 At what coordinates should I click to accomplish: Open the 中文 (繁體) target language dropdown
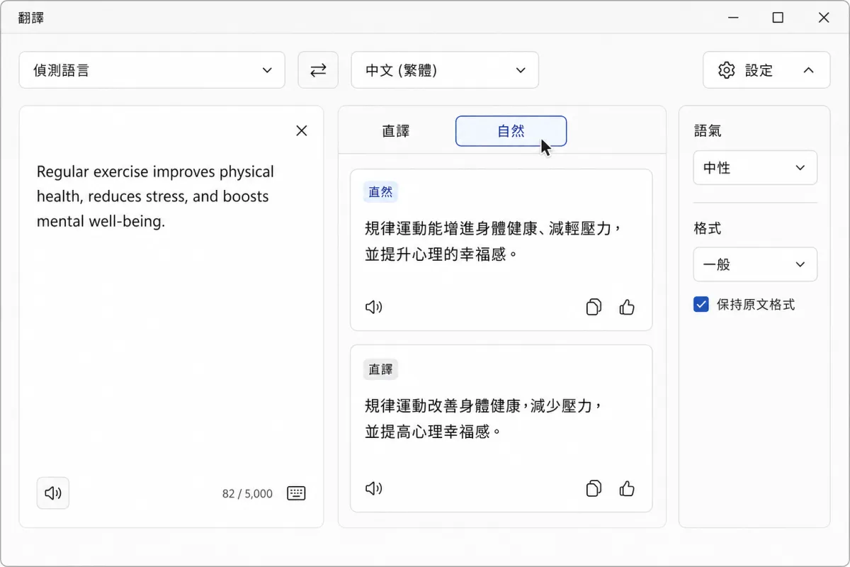click(445, 70)
